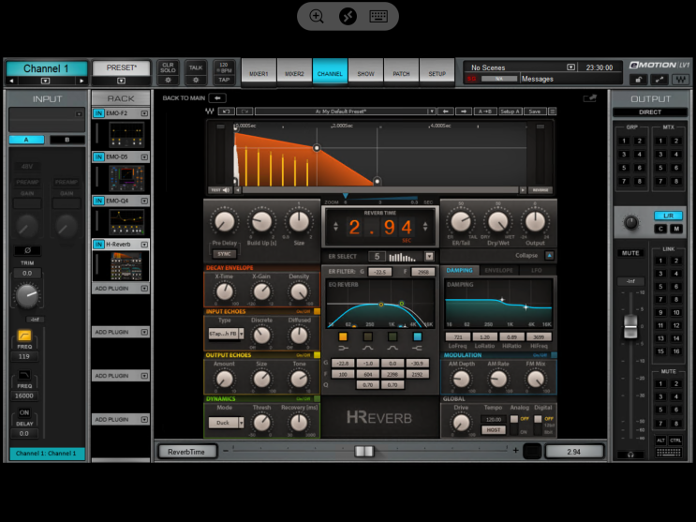
Task: Toggle IN bypass for EMO-Q4 plugin
Action: [x=98, y=201]
